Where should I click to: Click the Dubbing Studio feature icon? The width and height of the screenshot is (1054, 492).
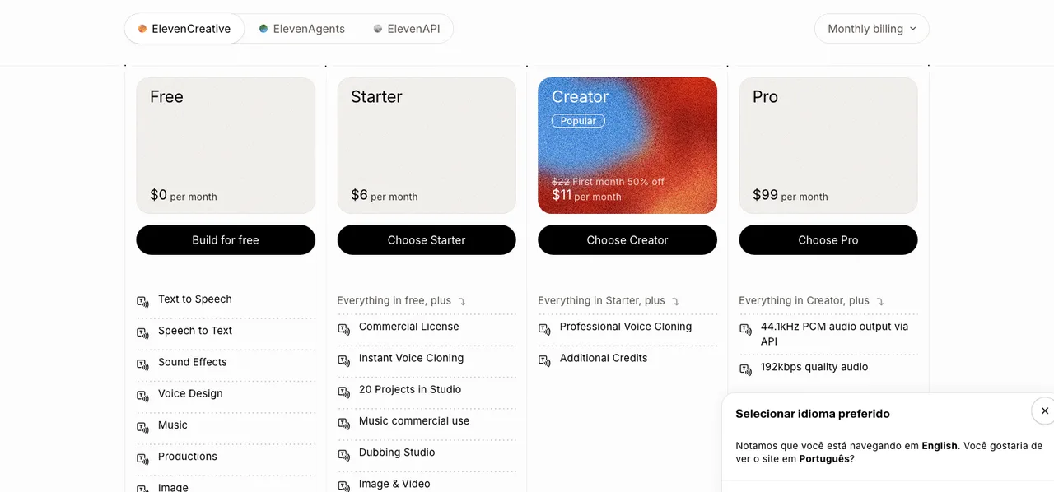343,454
